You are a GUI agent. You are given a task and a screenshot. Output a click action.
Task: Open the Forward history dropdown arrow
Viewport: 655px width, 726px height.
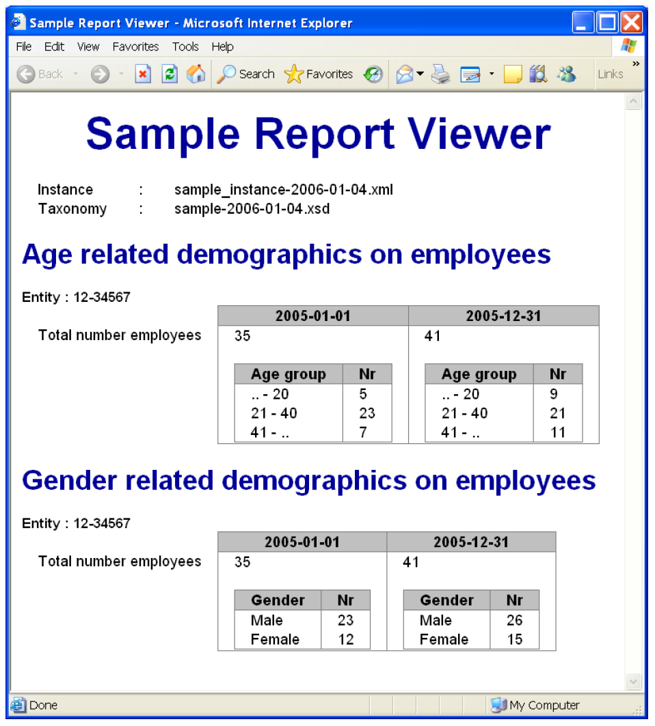point(121,74)
